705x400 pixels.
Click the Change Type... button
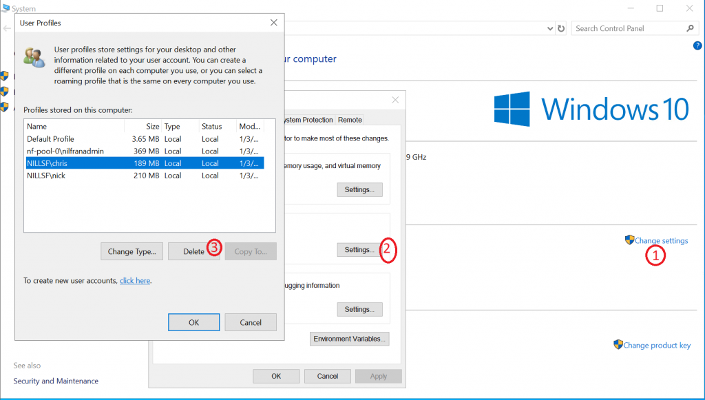coord(131,252)
